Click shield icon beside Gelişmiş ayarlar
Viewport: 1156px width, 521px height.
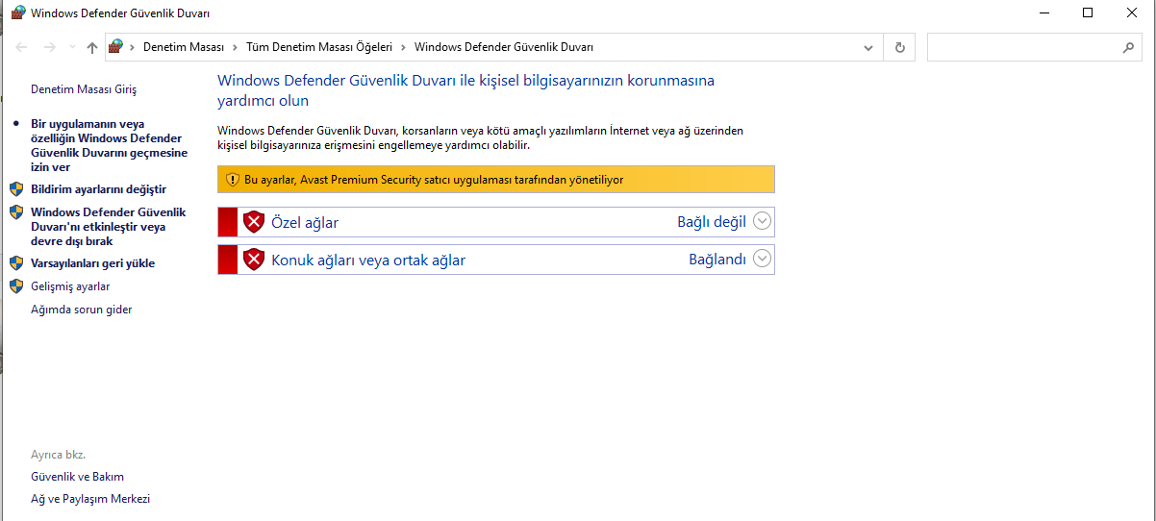pos(16,286)
